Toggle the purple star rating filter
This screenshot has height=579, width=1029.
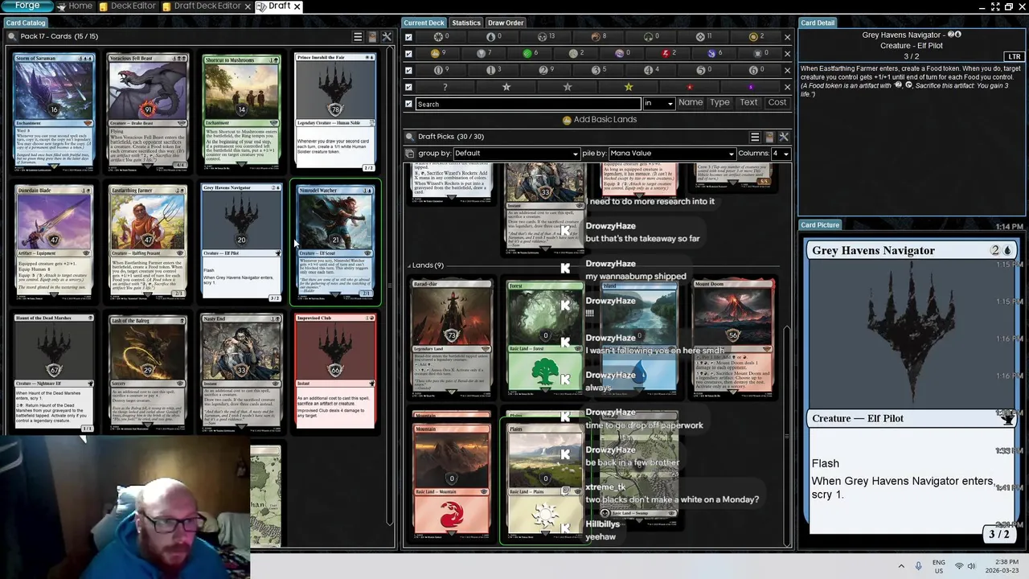click(x=751, y=87)
